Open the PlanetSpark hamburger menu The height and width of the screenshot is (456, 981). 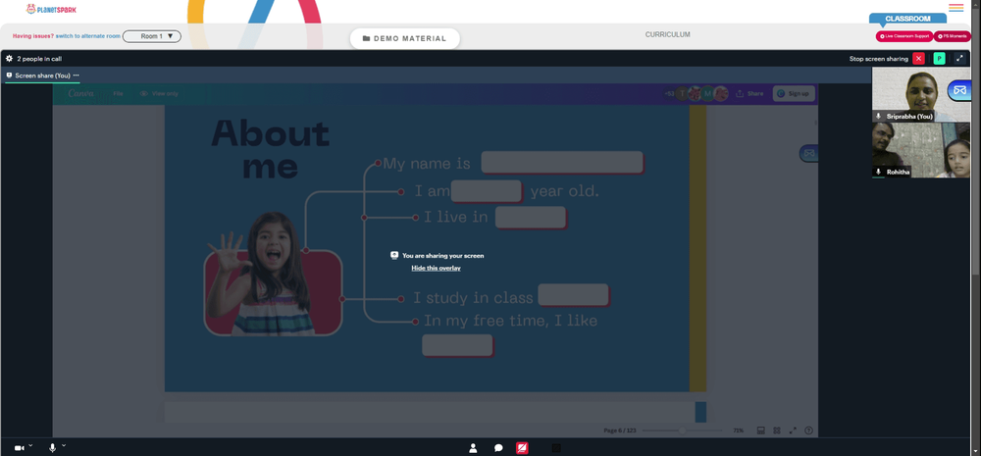pos(955,8)
